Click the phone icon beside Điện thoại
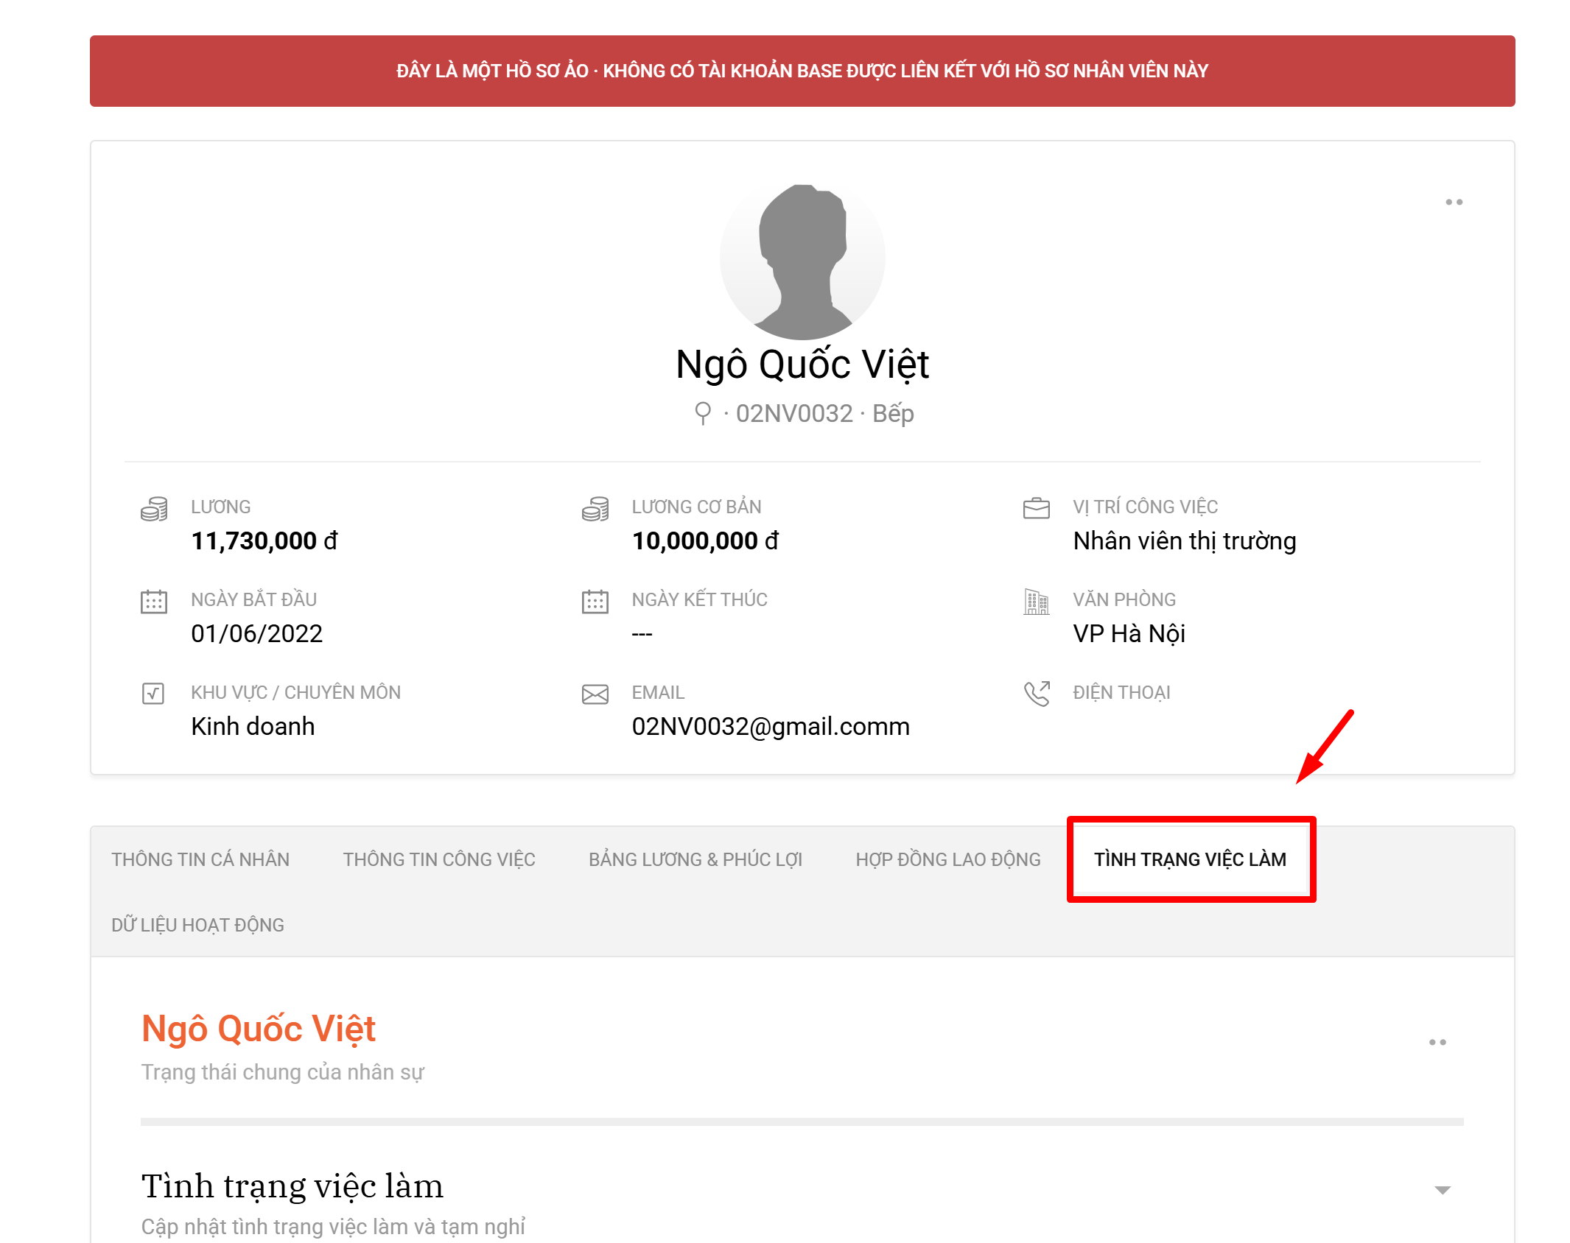Viewport: 1570px width, 1243px height. [x=1036, y=694]
